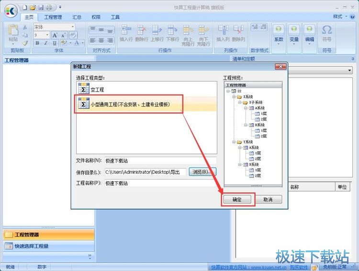
Task: Toggle underline U formatting
Action: click(54, 43)
